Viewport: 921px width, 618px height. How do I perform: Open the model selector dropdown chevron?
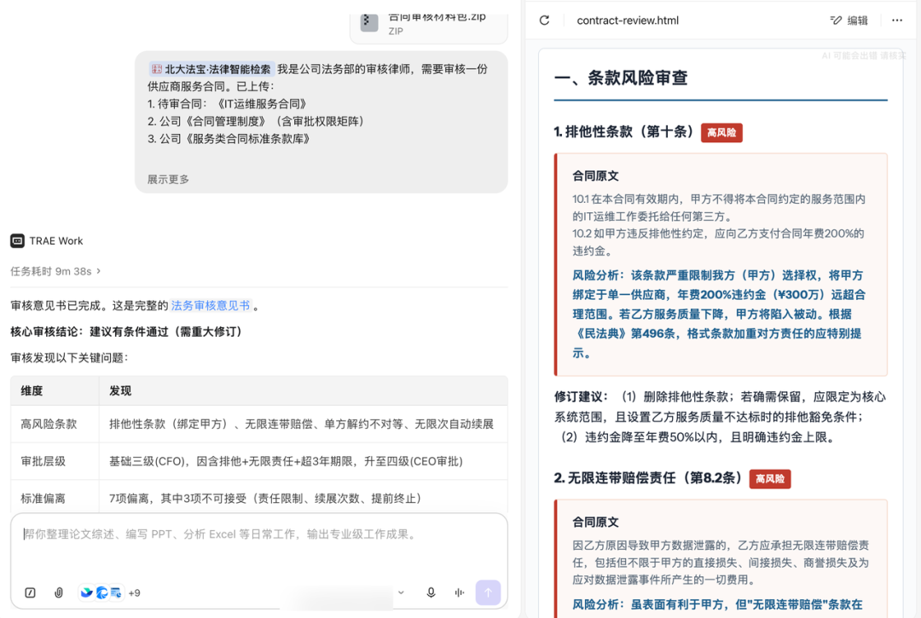point(401,592)
